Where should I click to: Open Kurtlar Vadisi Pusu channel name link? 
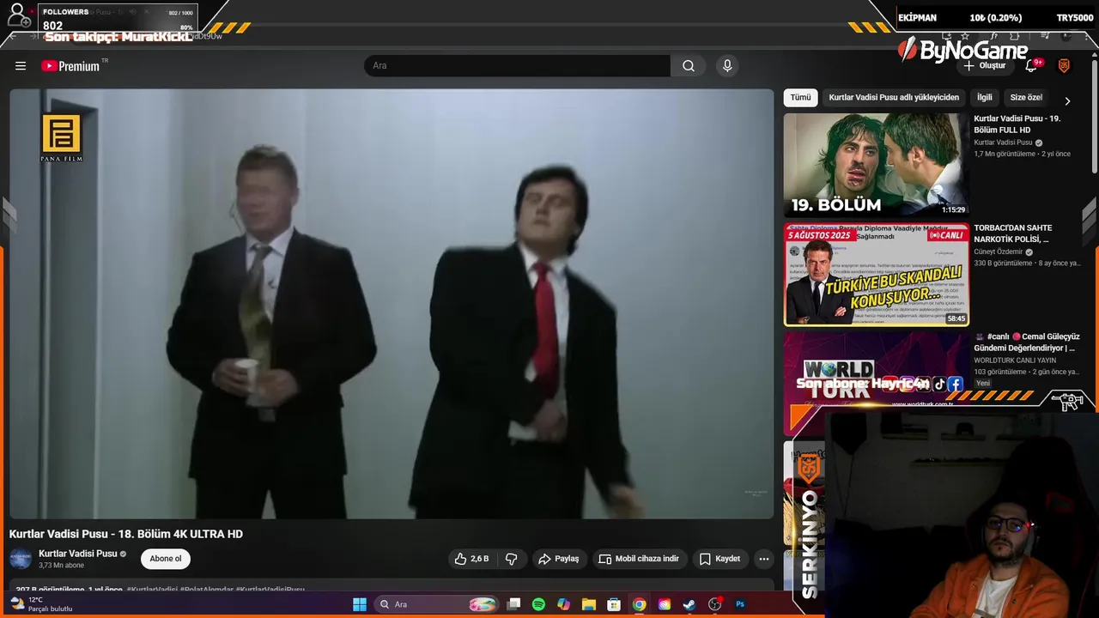[78, 554]
